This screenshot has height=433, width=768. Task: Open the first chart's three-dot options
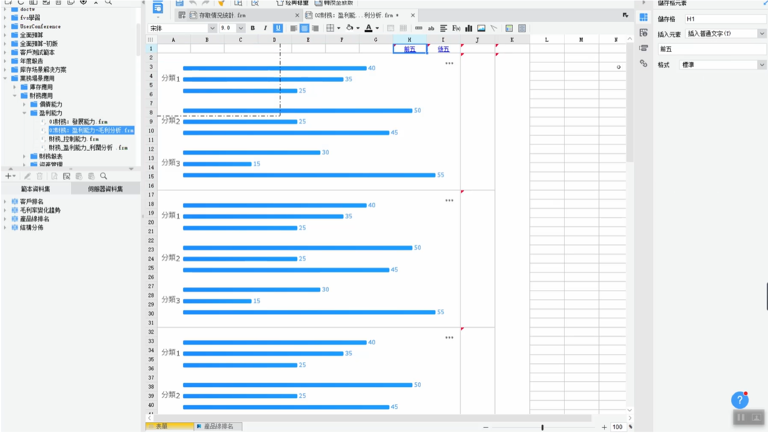click(449, 64)
